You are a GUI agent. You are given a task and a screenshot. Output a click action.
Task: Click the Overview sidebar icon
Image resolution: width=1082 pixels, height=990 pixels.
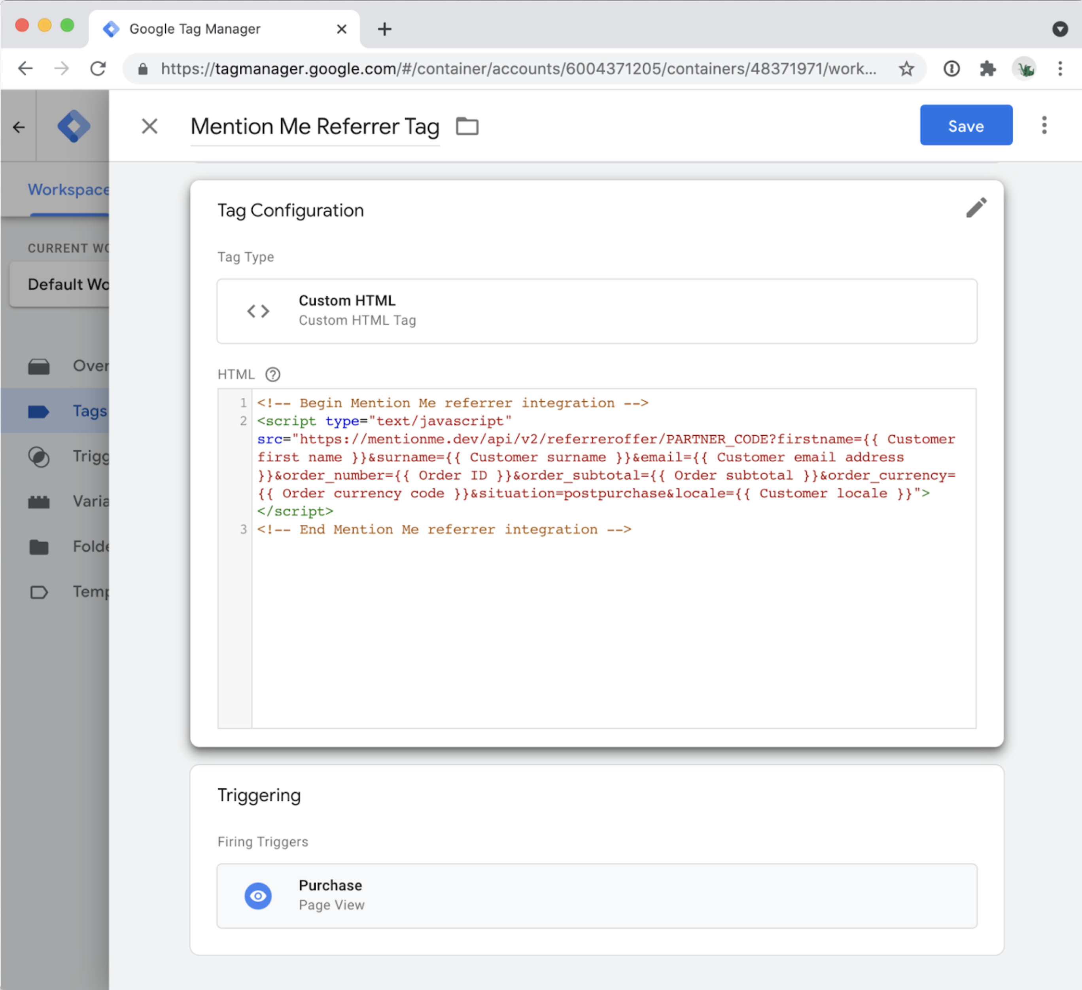(39, 367)
